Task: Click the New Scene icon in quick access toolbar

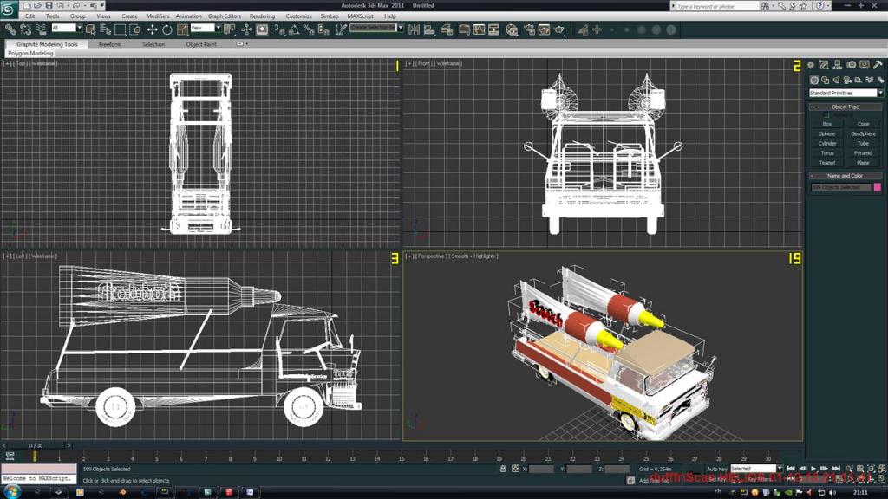Action: (27, 5)
